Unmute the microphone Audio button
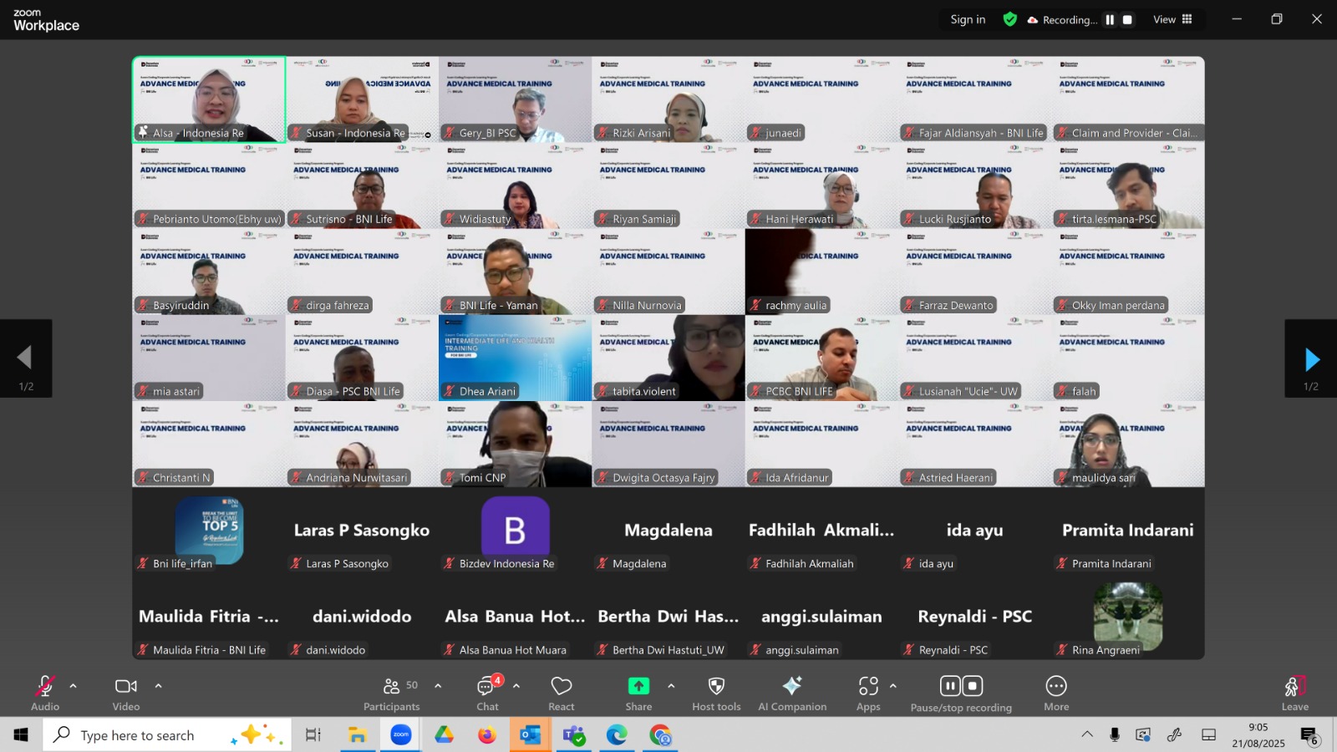The width and height of the screenshot is (1337, 752). 45,693
